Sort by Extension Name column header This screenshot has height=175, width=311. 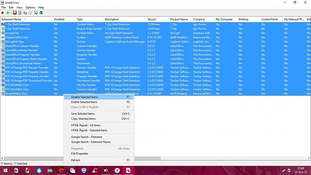tap(27, 19)
